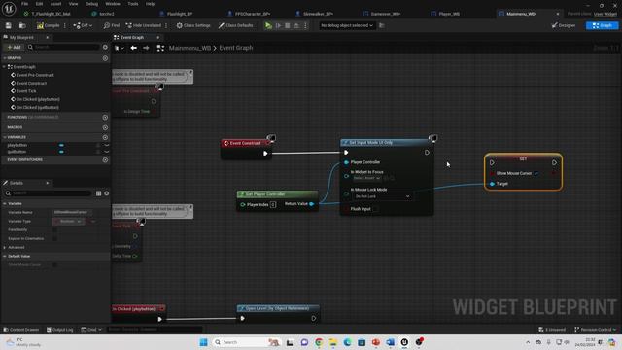Toggle Show Mouse Cursor checkbox on SET node
This screenshot has width=622, height=350.
coord(536,173)
